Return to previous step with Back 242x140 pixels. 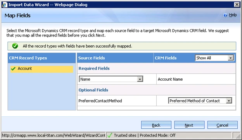point(156,125)
